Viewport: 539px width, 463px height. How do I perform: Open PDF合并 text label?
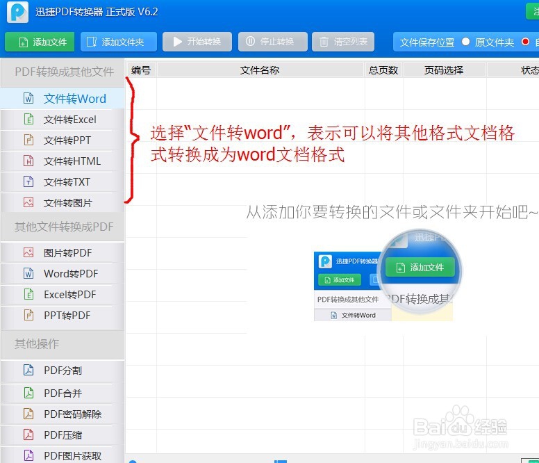click(63, 393)
